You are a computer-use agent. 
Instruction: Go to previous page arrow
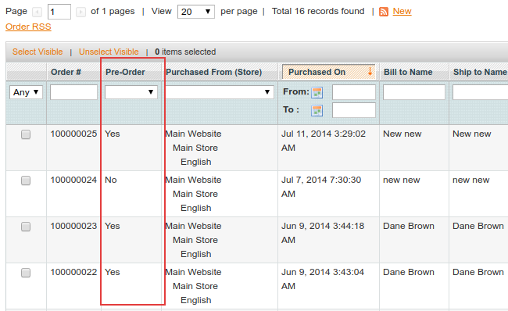coord(38,13)
